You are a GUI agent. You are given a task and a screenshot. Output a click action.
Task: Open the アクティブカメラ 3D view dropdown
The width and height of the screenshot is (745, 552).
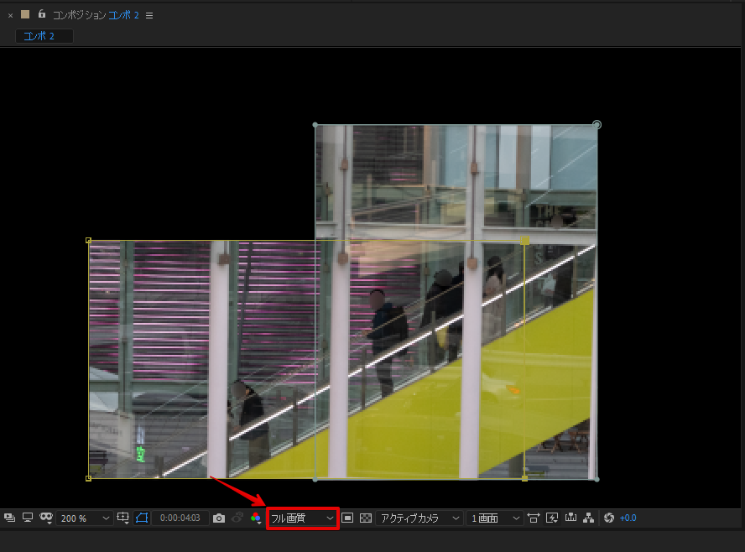coord(417,518)
